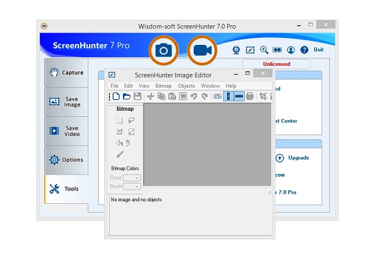Click the binoculars-style icon next to the magnifier
The image size is (374, 265).
click(x=277, y=50)
